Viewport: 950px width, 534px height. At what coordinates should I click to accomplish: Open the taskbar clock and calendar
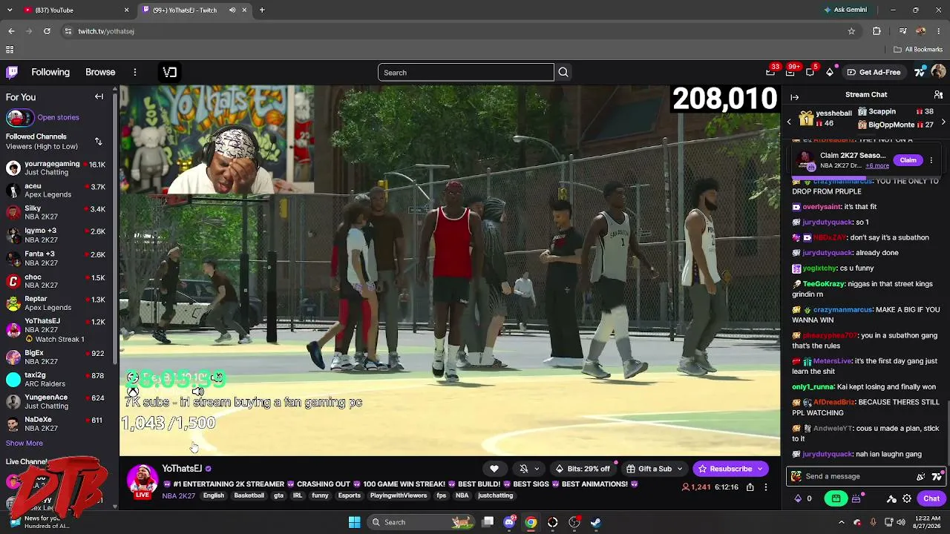pyautogui.click(x=928, y=522)
